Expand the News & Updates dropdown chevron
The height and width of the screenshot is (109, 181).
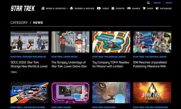67,8
